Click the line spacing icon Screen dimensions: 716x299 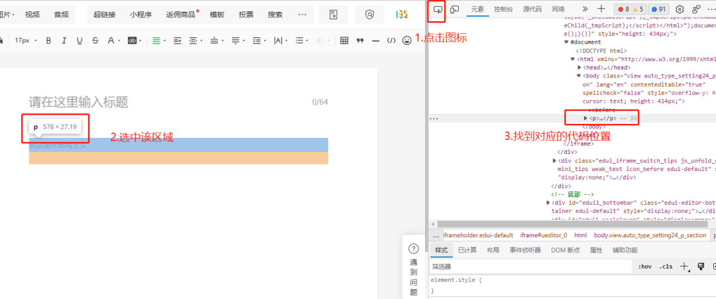point(257,40)
